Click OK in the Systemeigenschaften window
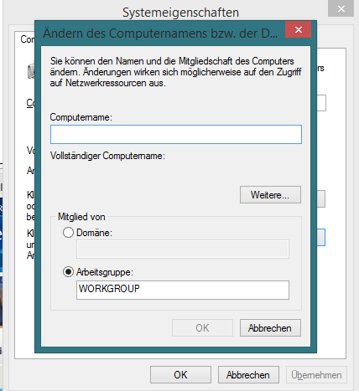The image size is (359, 391). (x=180, y=375)
